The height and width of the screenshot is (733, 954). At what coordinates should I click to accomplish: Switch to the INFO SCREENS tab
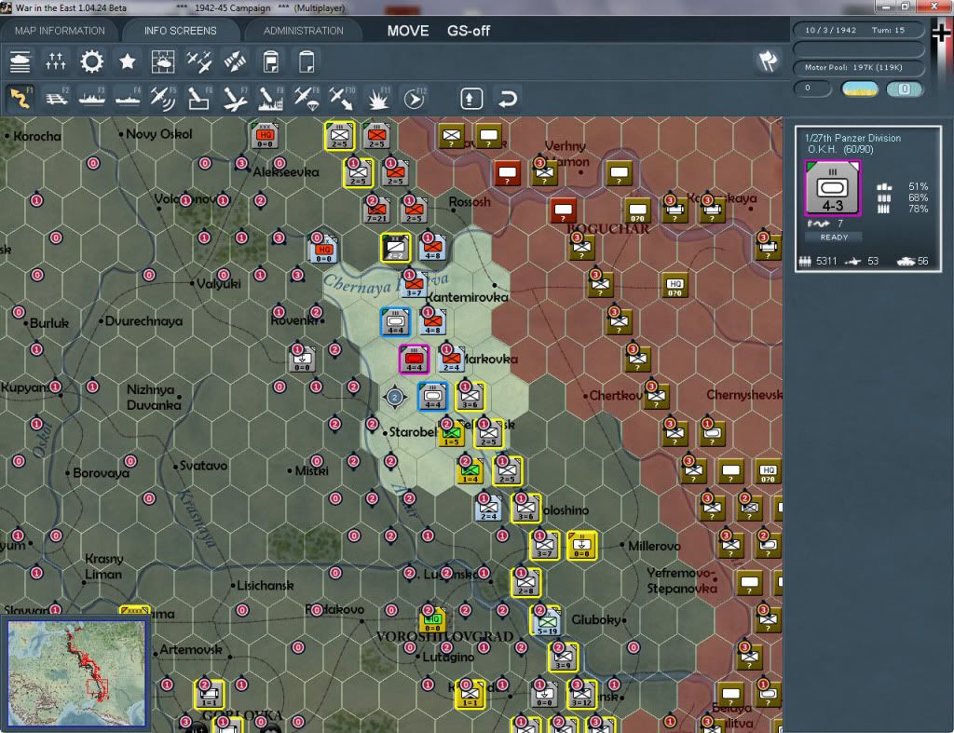[x=180, y=31]
